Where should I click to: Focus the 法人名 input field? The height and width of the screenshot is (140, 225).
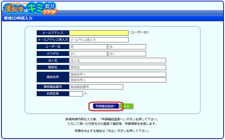[x=118, y=60]
